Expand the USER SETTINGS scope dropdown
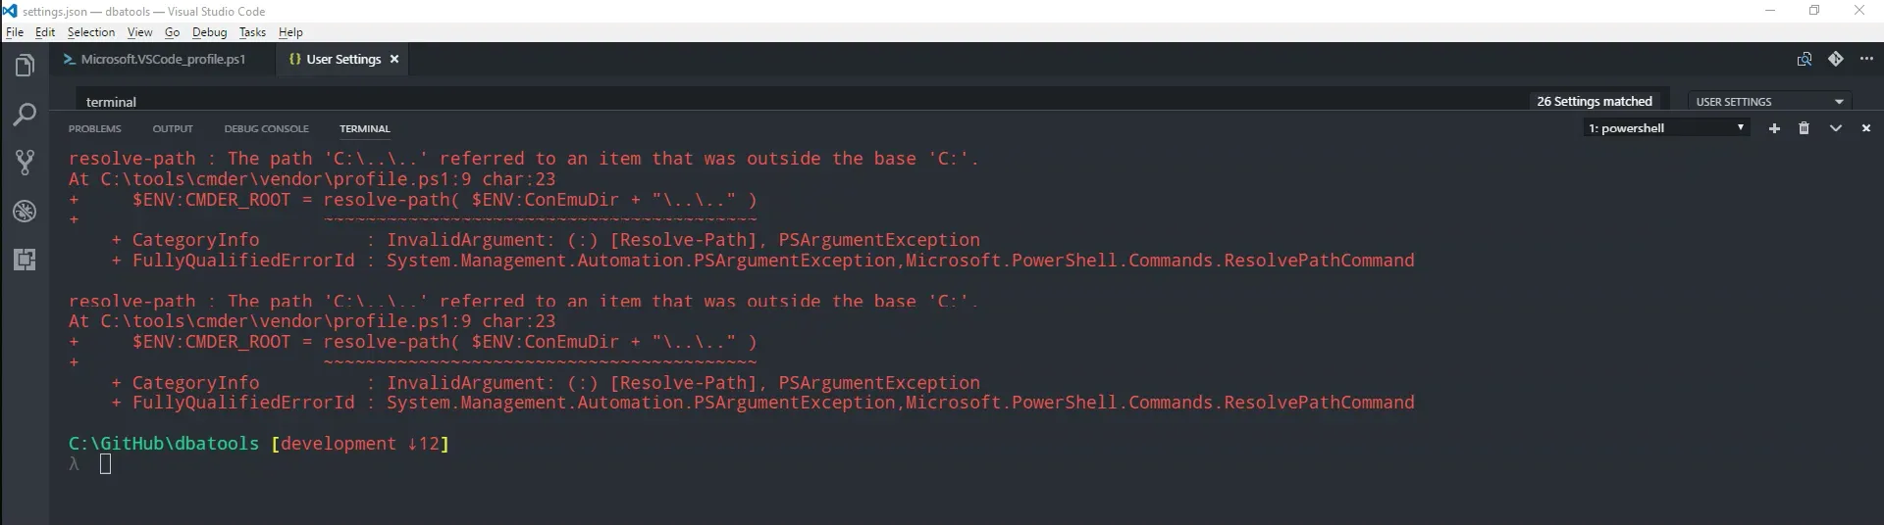 point(1770,101)
